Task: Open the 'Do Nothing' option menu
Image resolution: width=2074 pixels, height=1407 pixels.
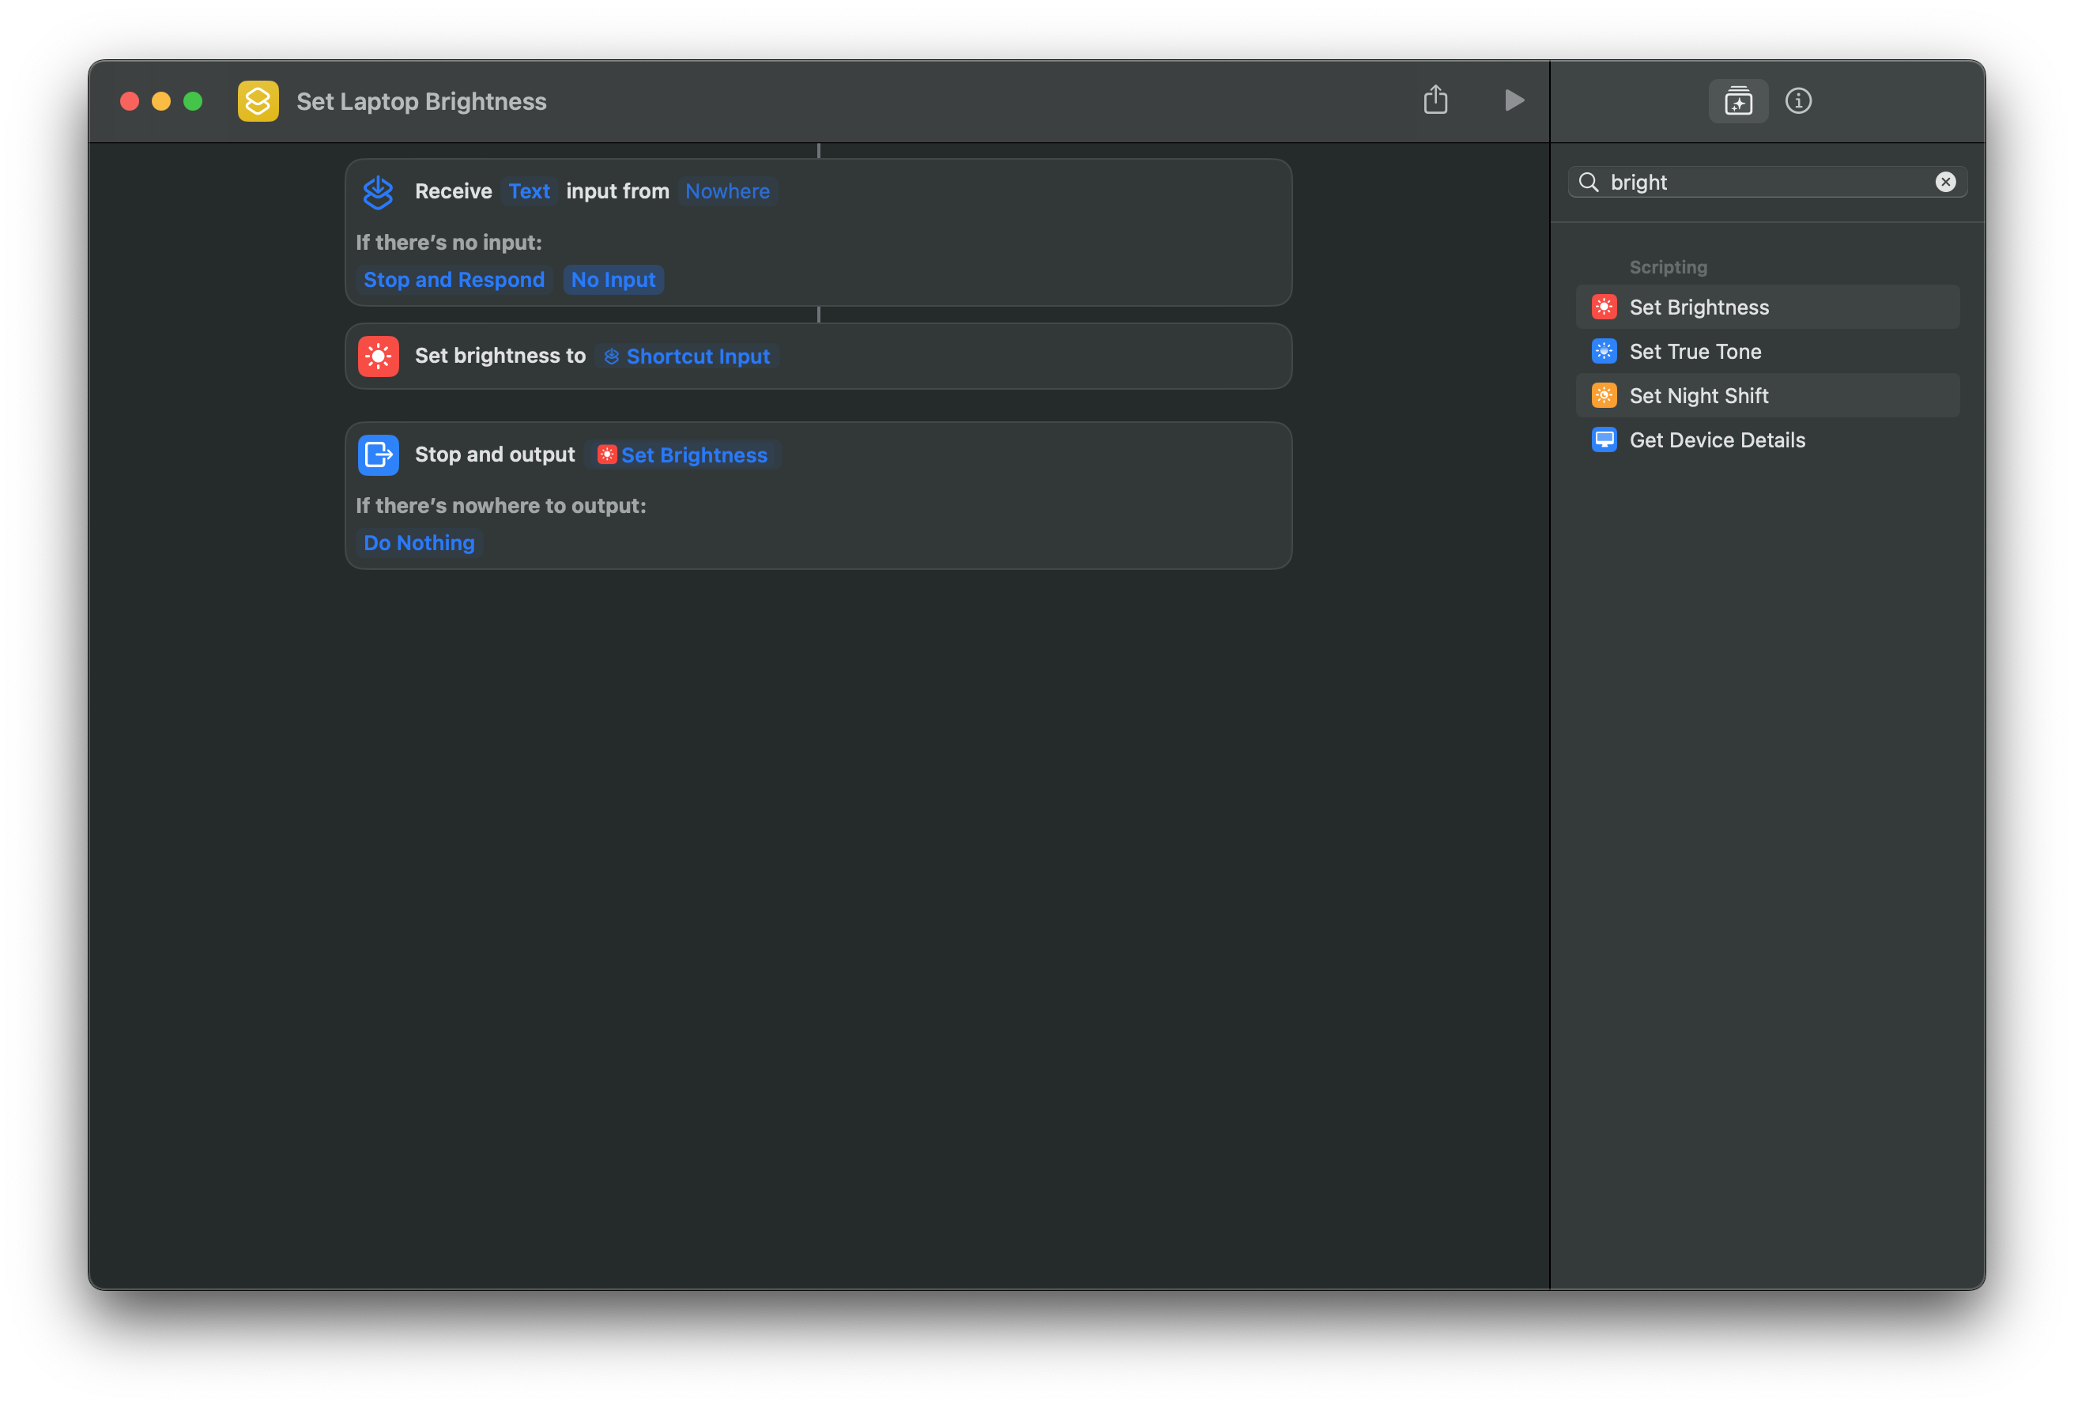Action: (419, 543)
